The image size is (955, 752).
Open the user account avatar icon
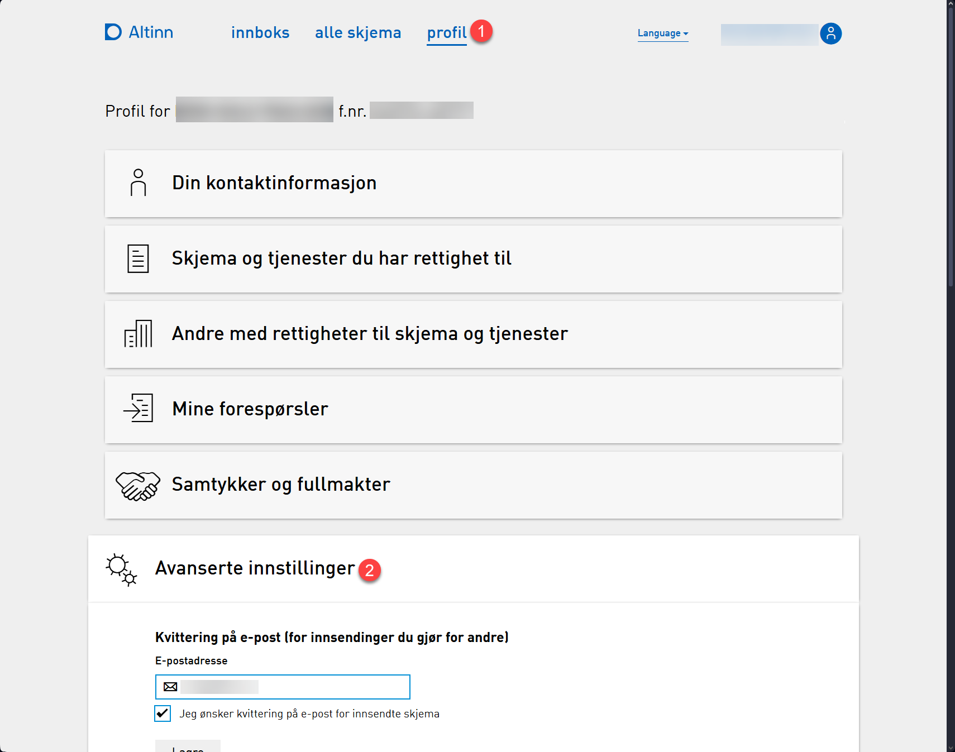[x=830, y=33]
